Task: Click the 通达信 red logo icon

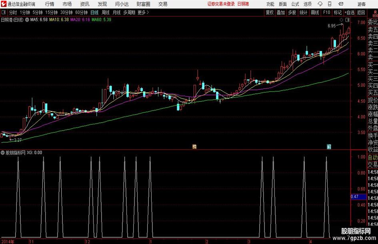Action: point(3,4)
